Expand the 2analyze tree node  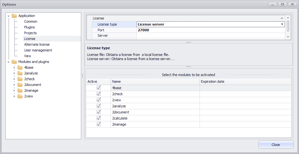pos(14,73)
